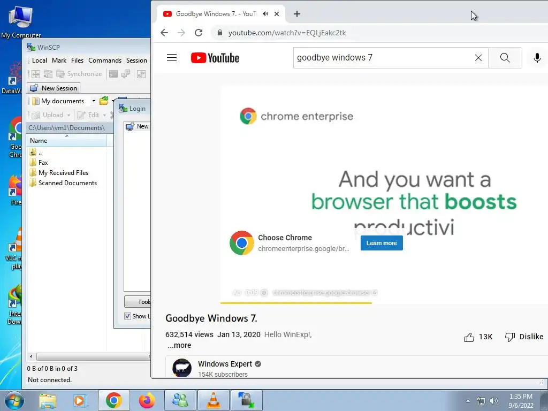Click the YouTube logo to go home
The image size is (548, 411).
coord(215,58)
